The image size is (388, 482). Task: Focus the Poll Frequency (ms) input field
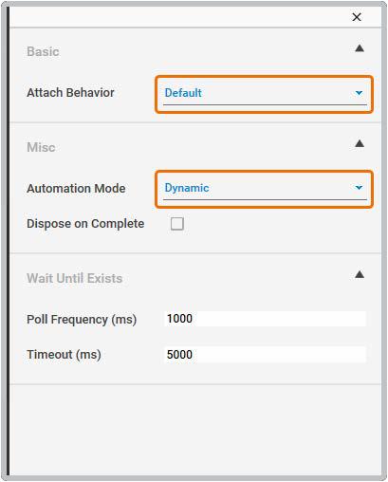[265, 319]
